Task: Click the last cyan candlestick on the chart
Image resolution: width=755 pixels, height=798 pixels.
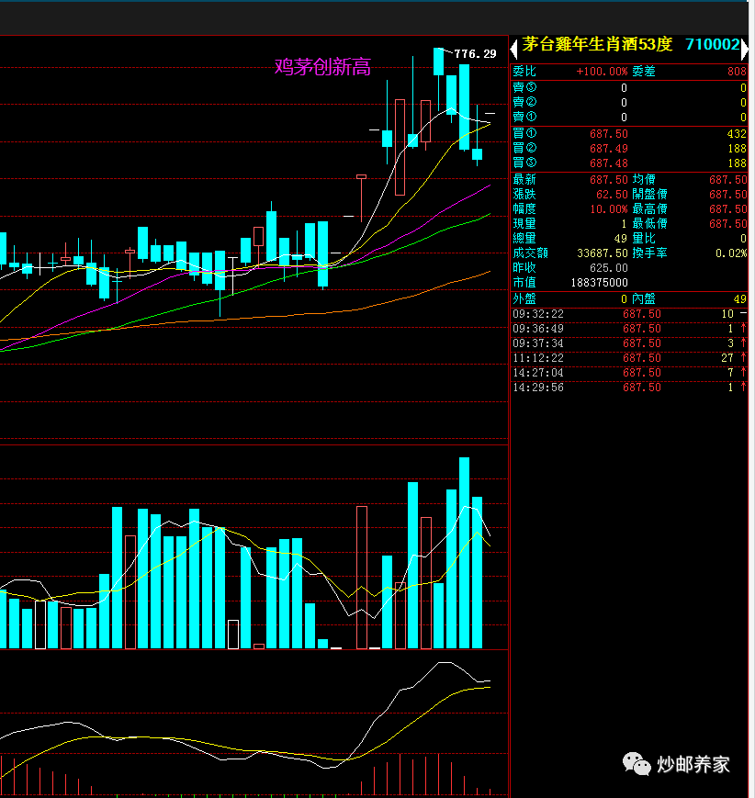Action: point(477,154)
